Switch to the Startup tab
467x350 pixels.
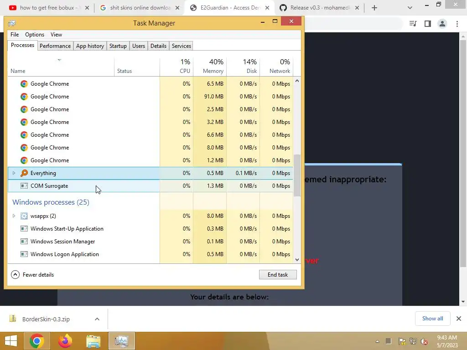(118, 46)
